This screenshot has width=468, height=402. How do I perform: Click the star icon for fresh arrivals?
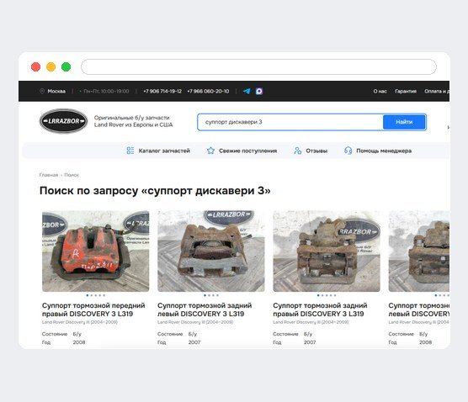210,151
